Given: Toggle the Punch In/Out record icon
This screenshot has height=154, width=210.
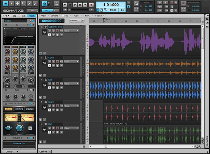Looking at the screenshot, I should [x=183, y=4].
